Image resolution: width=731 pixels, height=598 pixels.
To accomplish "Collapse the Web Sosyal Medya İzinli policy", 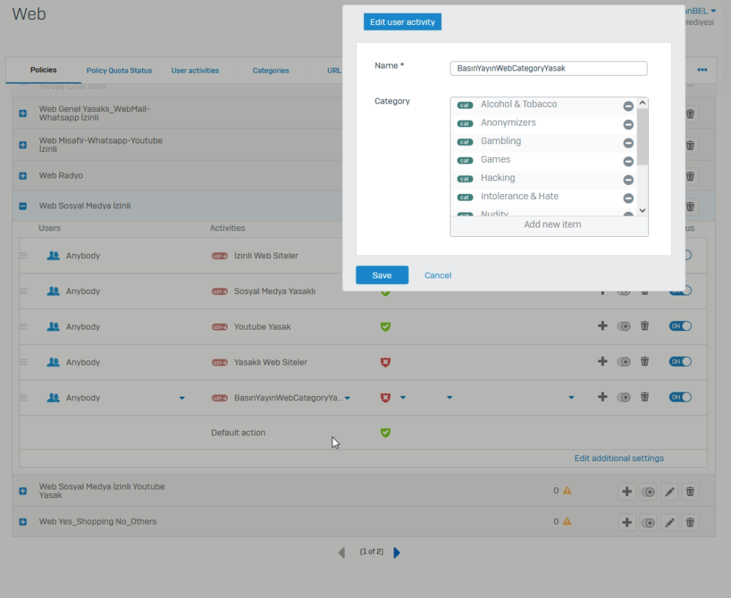I will click(x=23, y=206).
